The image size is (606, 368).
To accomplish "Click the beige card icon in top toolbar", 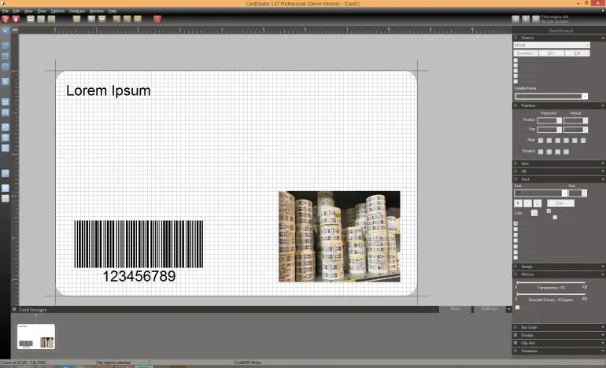I will point(76,19).
